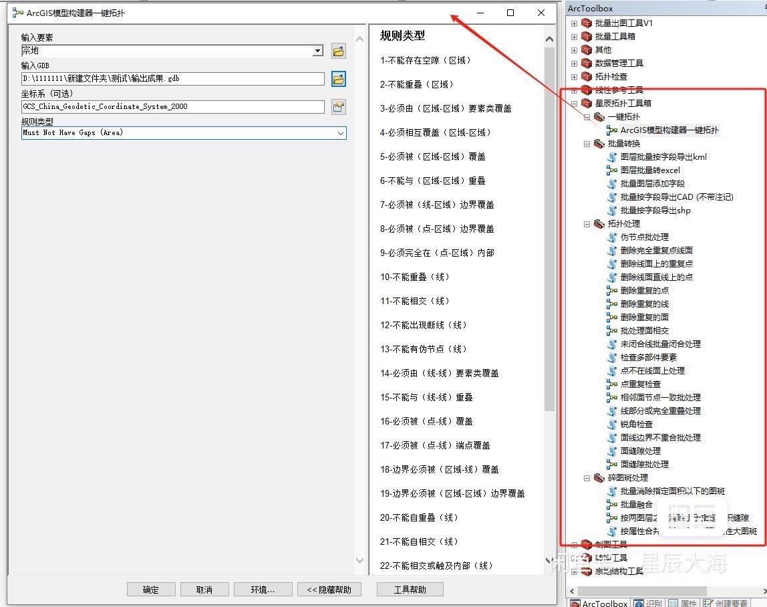Click 确定 button
The height and width of the screenshot is (607, 767).
coord(151,590)
